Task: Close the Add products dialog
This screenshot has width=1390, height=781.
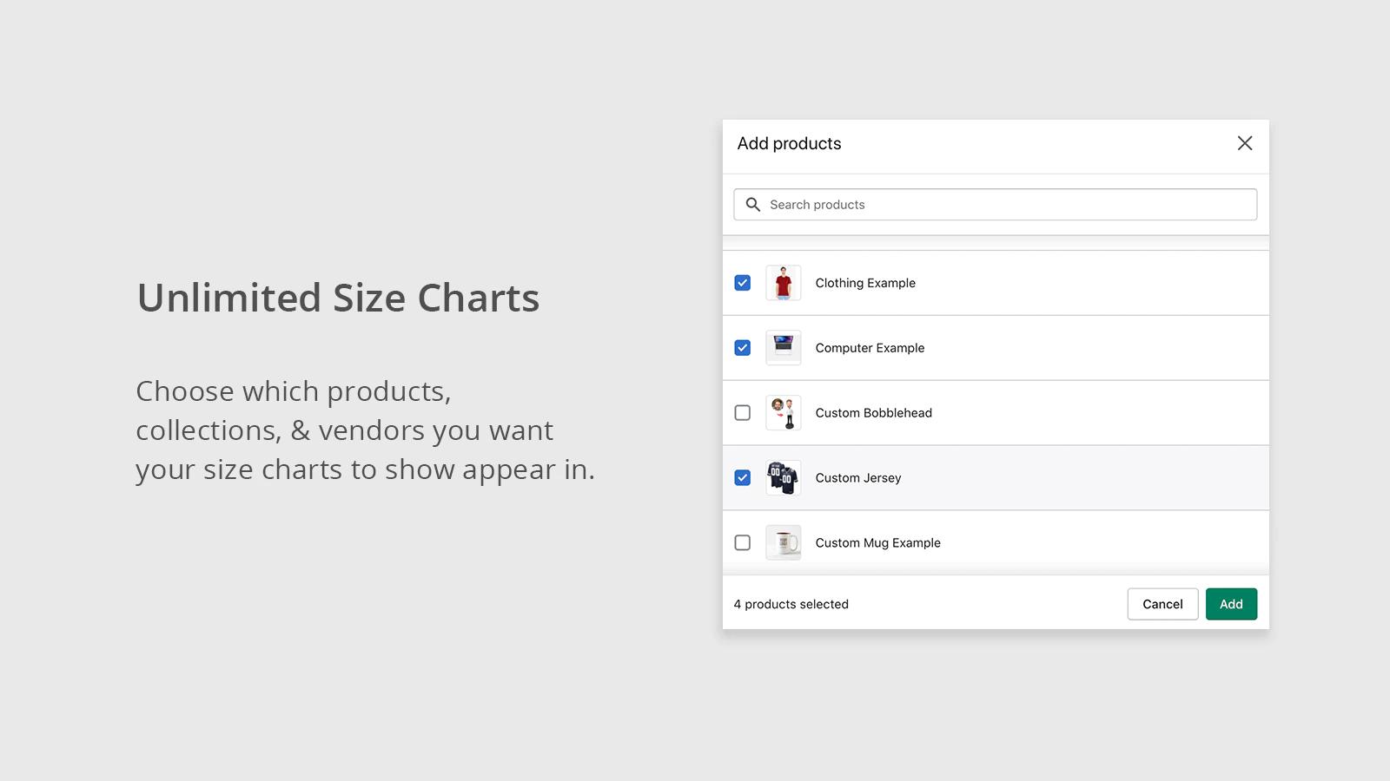Action: point(1244,143)
